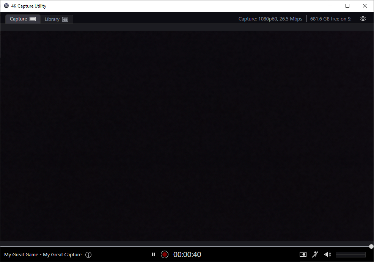374x262 pixels.
Task: Adjust the volume slider
Action: (x=350, y=254)
